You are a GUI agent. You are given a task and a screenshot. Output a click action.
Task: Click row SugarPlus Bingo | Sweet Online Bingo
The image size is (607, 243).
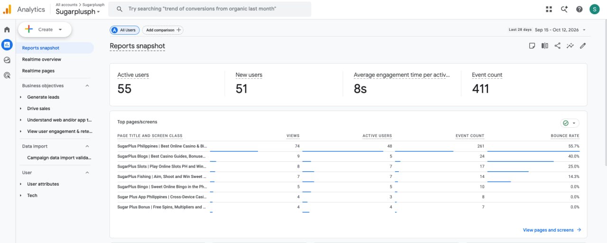(x=349, y=187)
